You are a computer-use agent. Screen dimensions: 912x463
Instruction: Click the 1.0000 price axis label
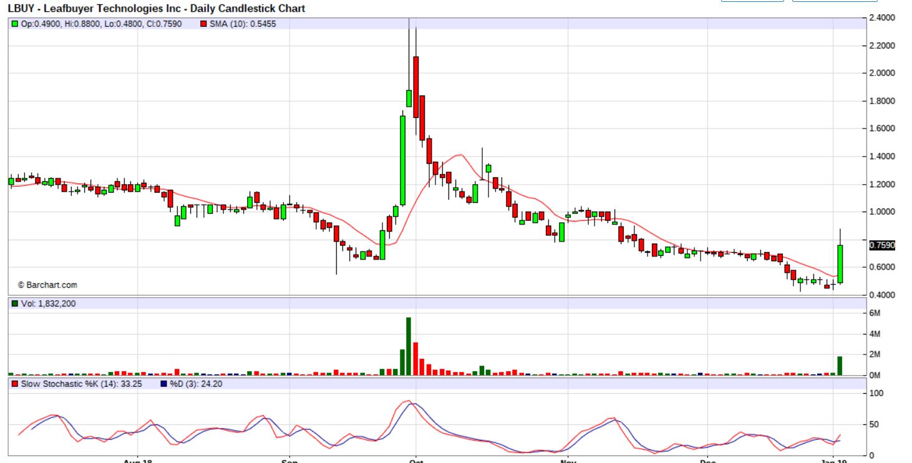pyautogui.click(x=882, y=212)
